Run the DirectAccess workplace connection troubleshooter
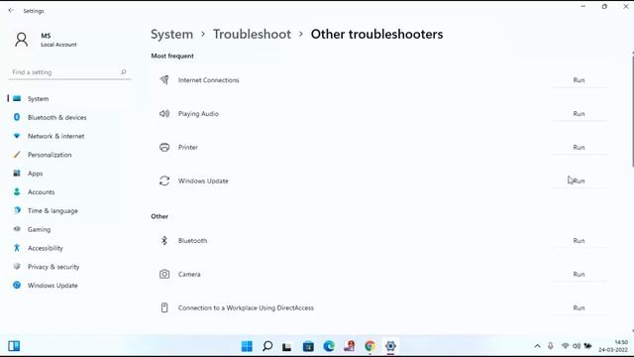The height and width of the screenshot is (357, 634). click(x=579, y=307)
